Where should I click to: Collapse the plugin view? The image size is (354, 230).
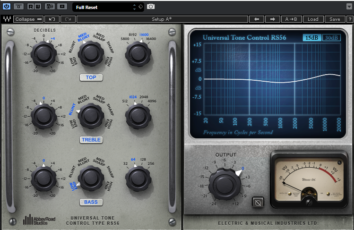tap(28, 19)
